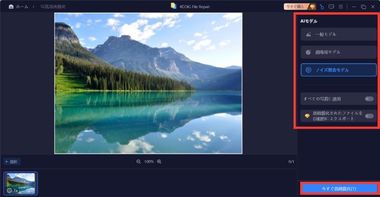Viewport: 380px width, 197px height.
Task: Open the 写真高画質化 breadcrumb
Action: click(53, 7)
